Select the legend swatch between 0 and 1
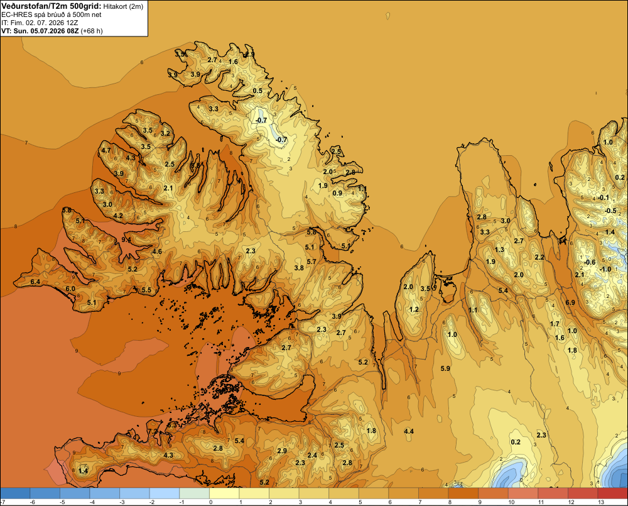The height and width of the screenshot is (506, 628). tap(224, 493)
